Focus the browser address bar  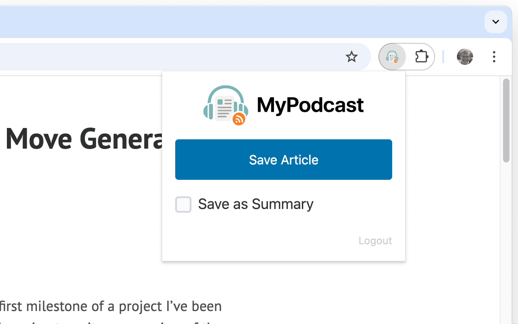pos(162,57)
